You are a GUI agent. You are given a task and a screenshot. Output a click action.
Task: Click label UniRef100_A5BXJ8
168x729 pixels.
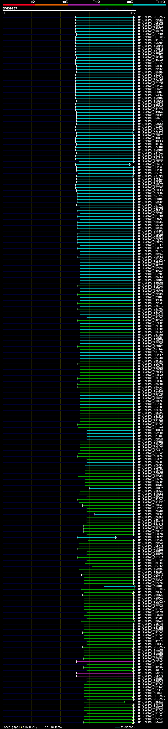tap(150, 546)
